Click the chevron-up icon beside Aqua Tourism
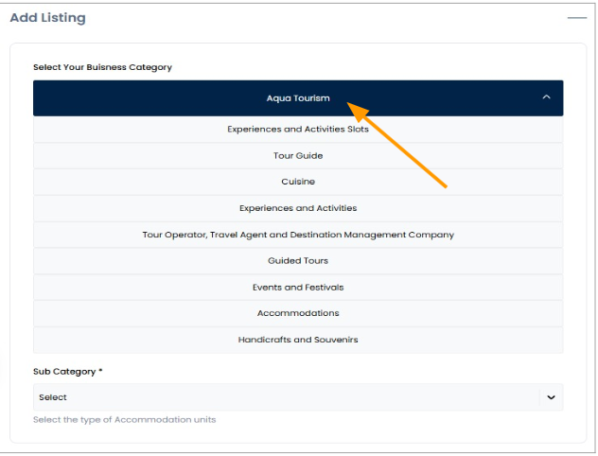This screenshot has width=598, height=456. (x=546, y=97)
